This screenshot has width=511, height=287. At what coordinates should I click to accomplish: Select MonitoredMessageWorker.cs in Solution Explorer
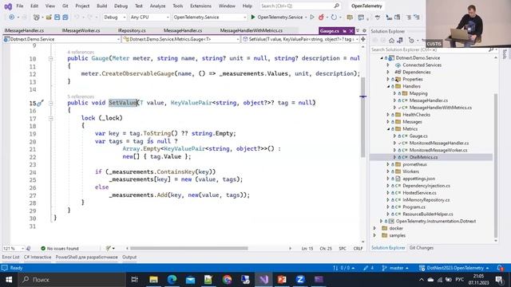pos(438,151)
